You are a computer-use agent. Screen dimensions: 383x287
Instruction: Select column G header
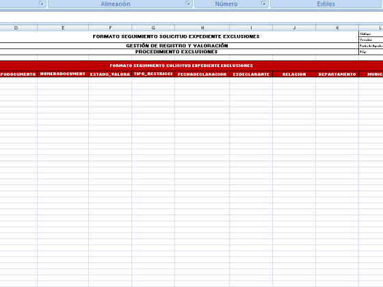(x=153, y=28)
